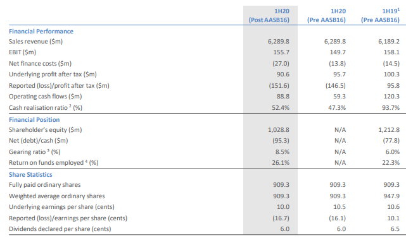Click the Net (debt)/cash value (95.3)

(x=281, y=141)
